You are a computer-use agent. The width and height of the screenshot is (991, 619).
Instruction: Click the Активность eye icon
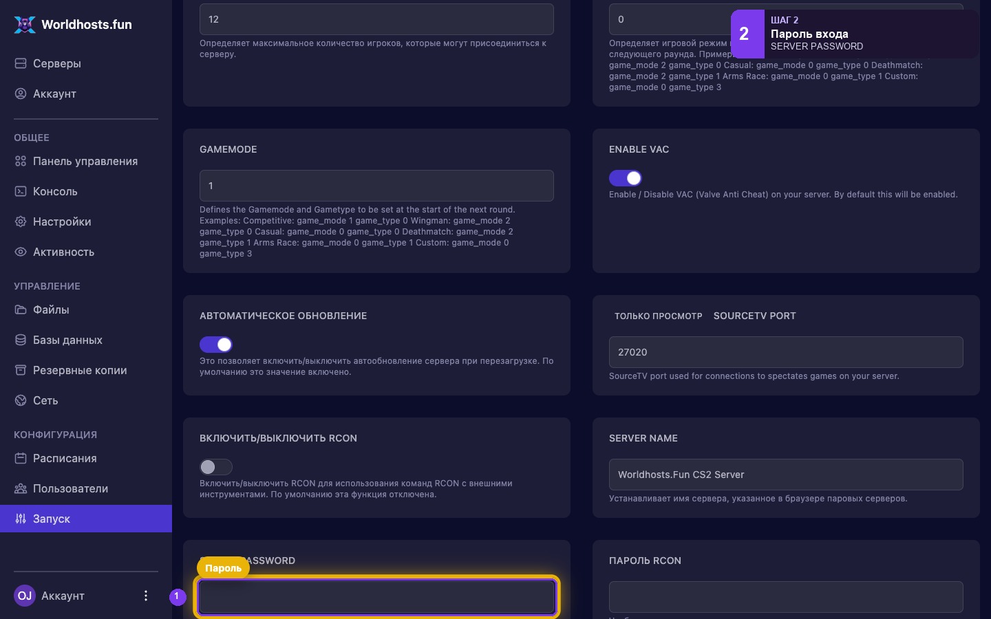21,252
